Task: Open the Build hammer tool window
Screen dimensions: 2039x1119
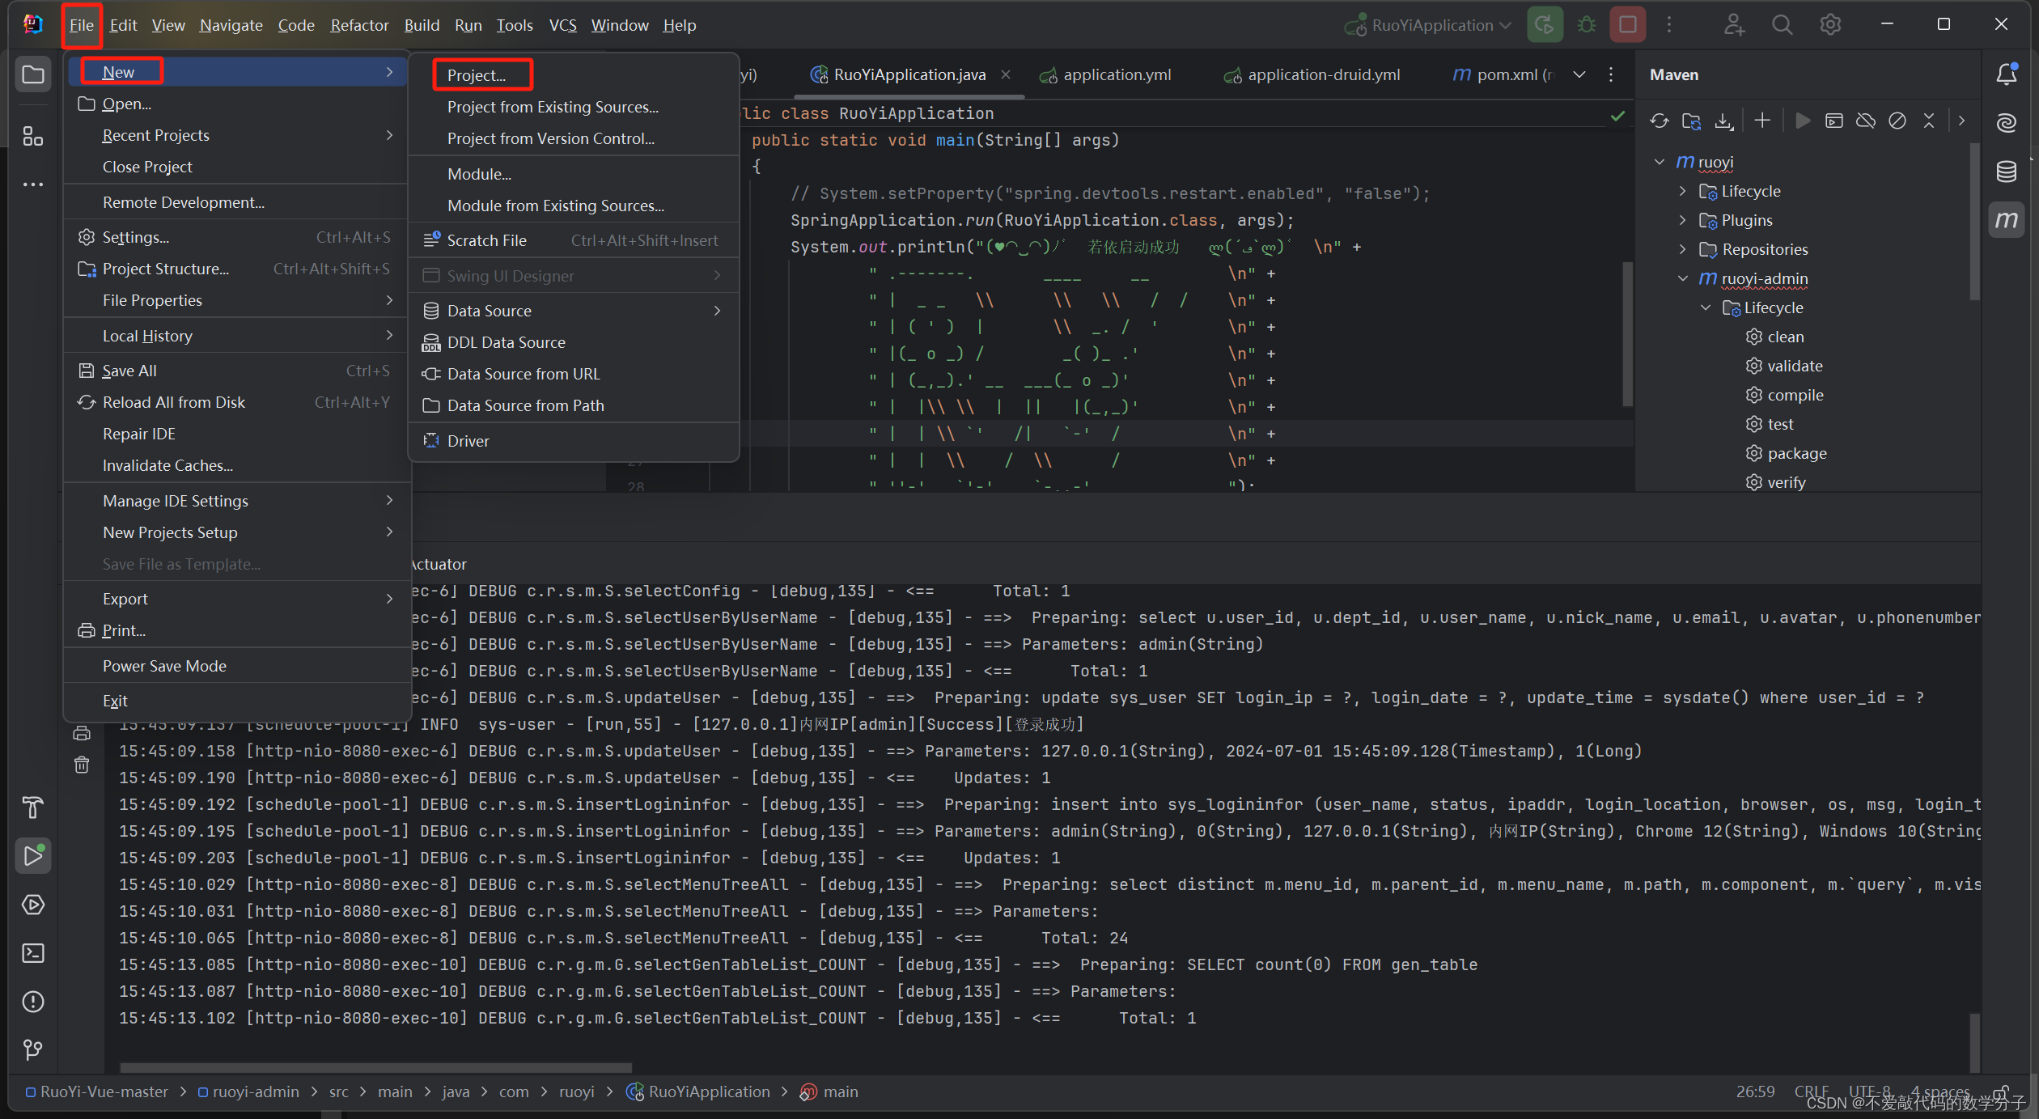Action: pyautogui.click(x=33, y=807)
